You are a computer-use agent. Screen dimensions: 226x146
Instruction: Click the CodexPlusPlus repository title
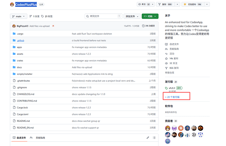coord(26,5)
